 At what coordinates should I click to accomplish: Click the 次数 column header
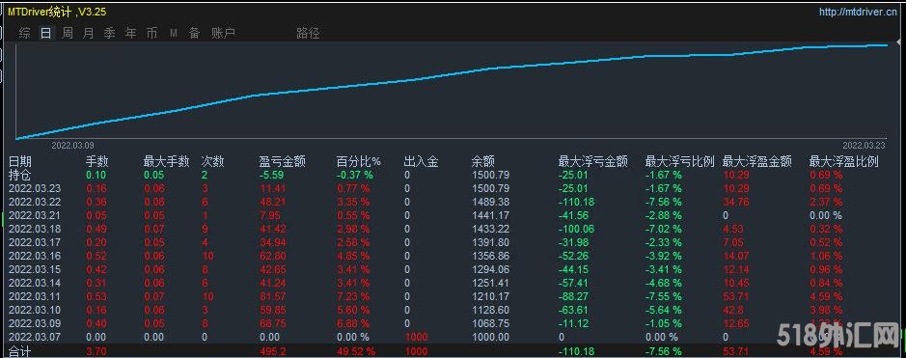coord(212,162)
